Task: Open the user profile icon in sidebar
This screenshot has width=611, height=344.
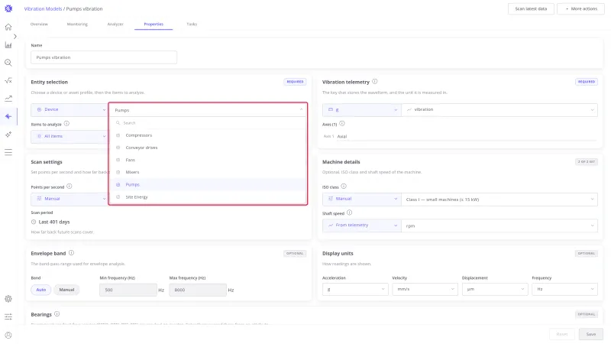Action: [x=8, y=335]
